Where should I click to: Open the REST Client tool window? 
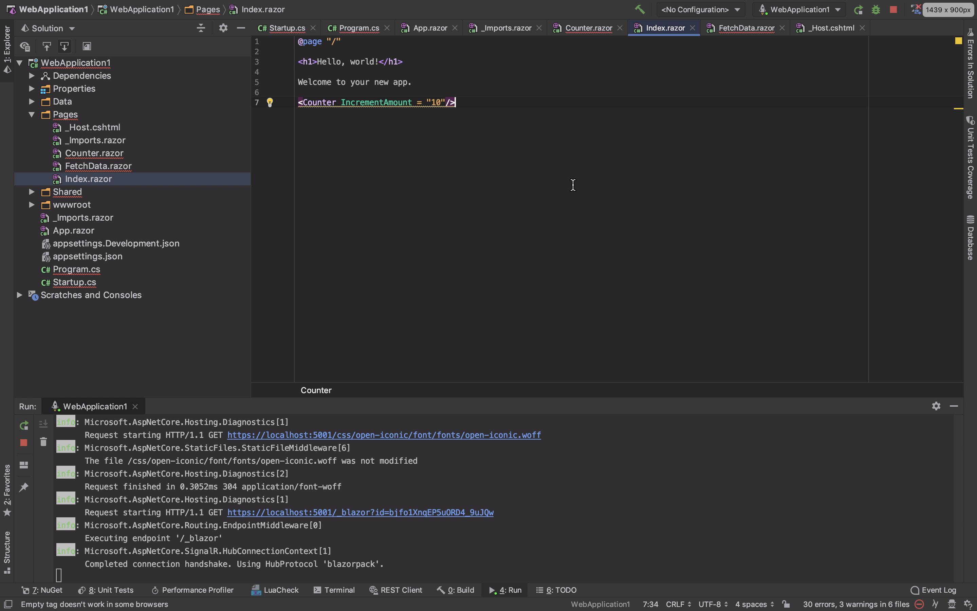coord(395,590)
